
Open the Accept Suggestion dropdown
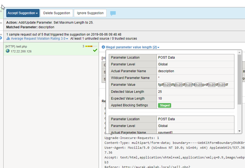pos(23,13)
